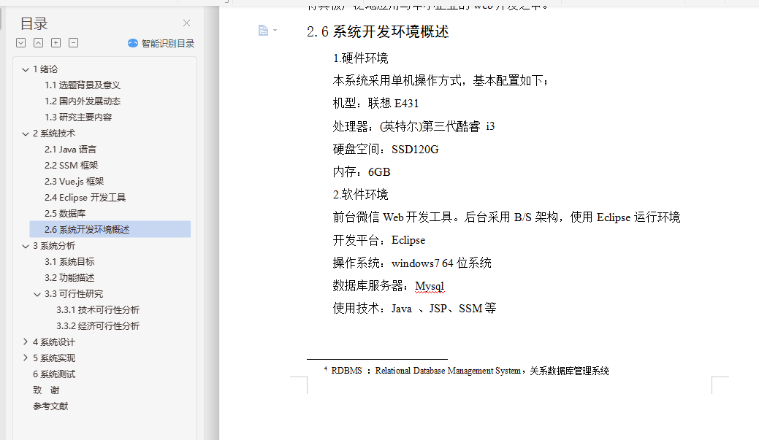759x440 pixels.
Task: Collapse the 3.3 可行性研究 section
Action: point(37,294)
